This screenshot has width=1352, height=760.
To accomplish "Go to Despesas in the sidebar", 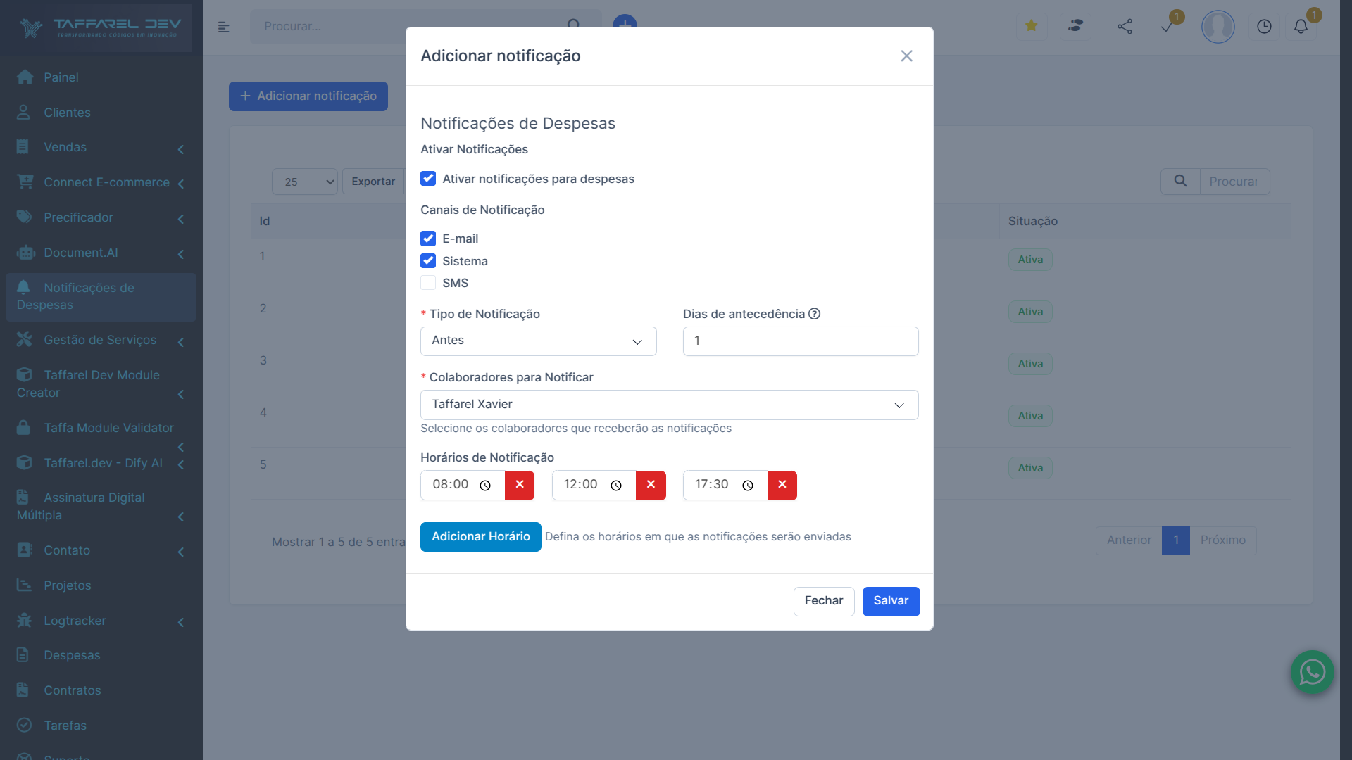I will click(x=73, y=655).
